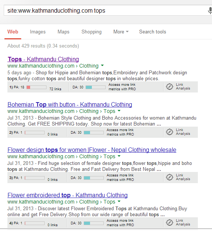Click Tops breadcrumb under Flower embroidered top result
Viewport: 212px width, 234px height.
click(x=109, y=202)
